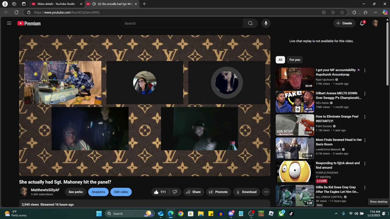Click the Promote button
The image size is (390, 219).
(x=218, y=192)
